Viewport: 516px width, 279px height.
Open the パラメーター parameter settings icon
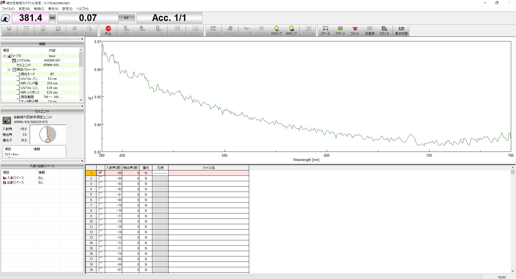click(177, 31)
